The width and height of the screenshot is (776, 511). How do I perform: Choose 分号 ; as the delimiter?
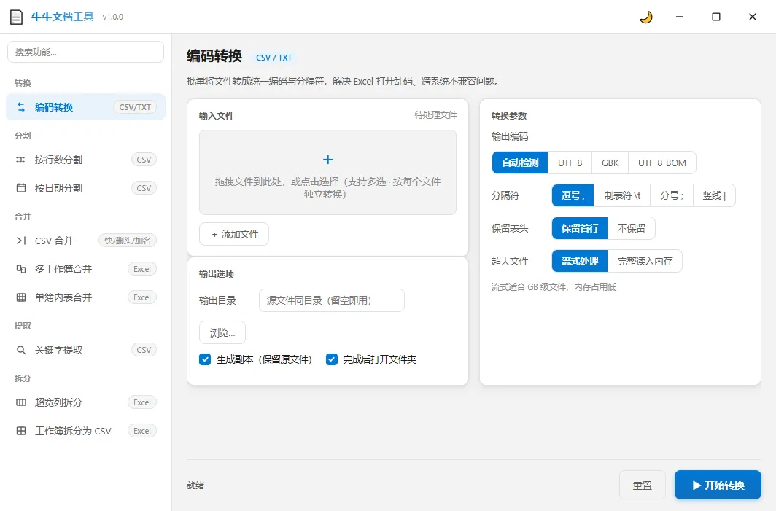[672, 195]
